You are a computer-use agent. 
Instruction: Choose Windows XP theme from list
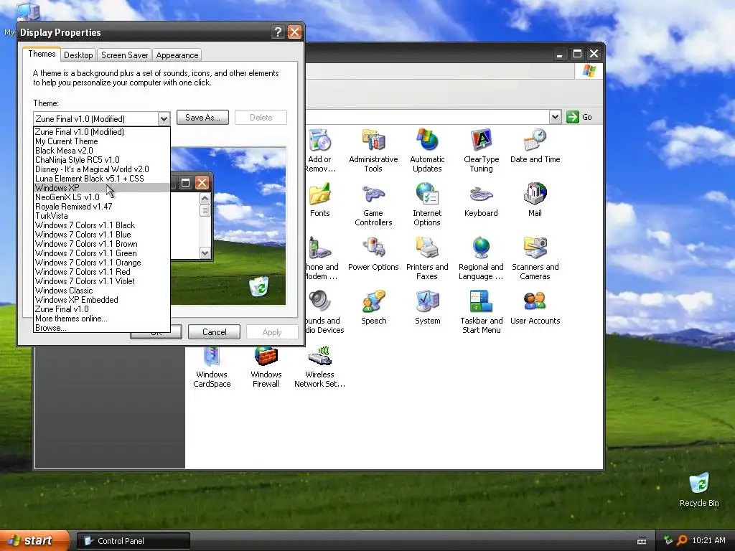click(x=102, y=188)
